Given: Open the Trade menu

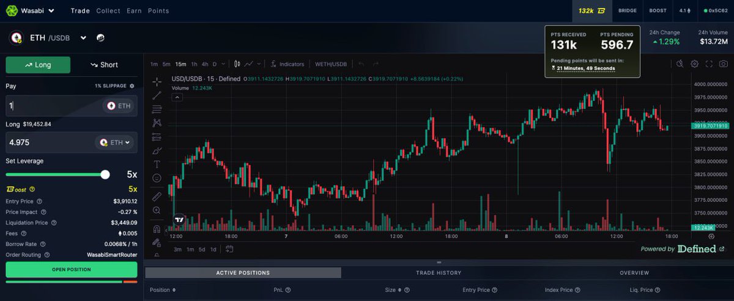Looking at the screenshot, I should [80, 11].
